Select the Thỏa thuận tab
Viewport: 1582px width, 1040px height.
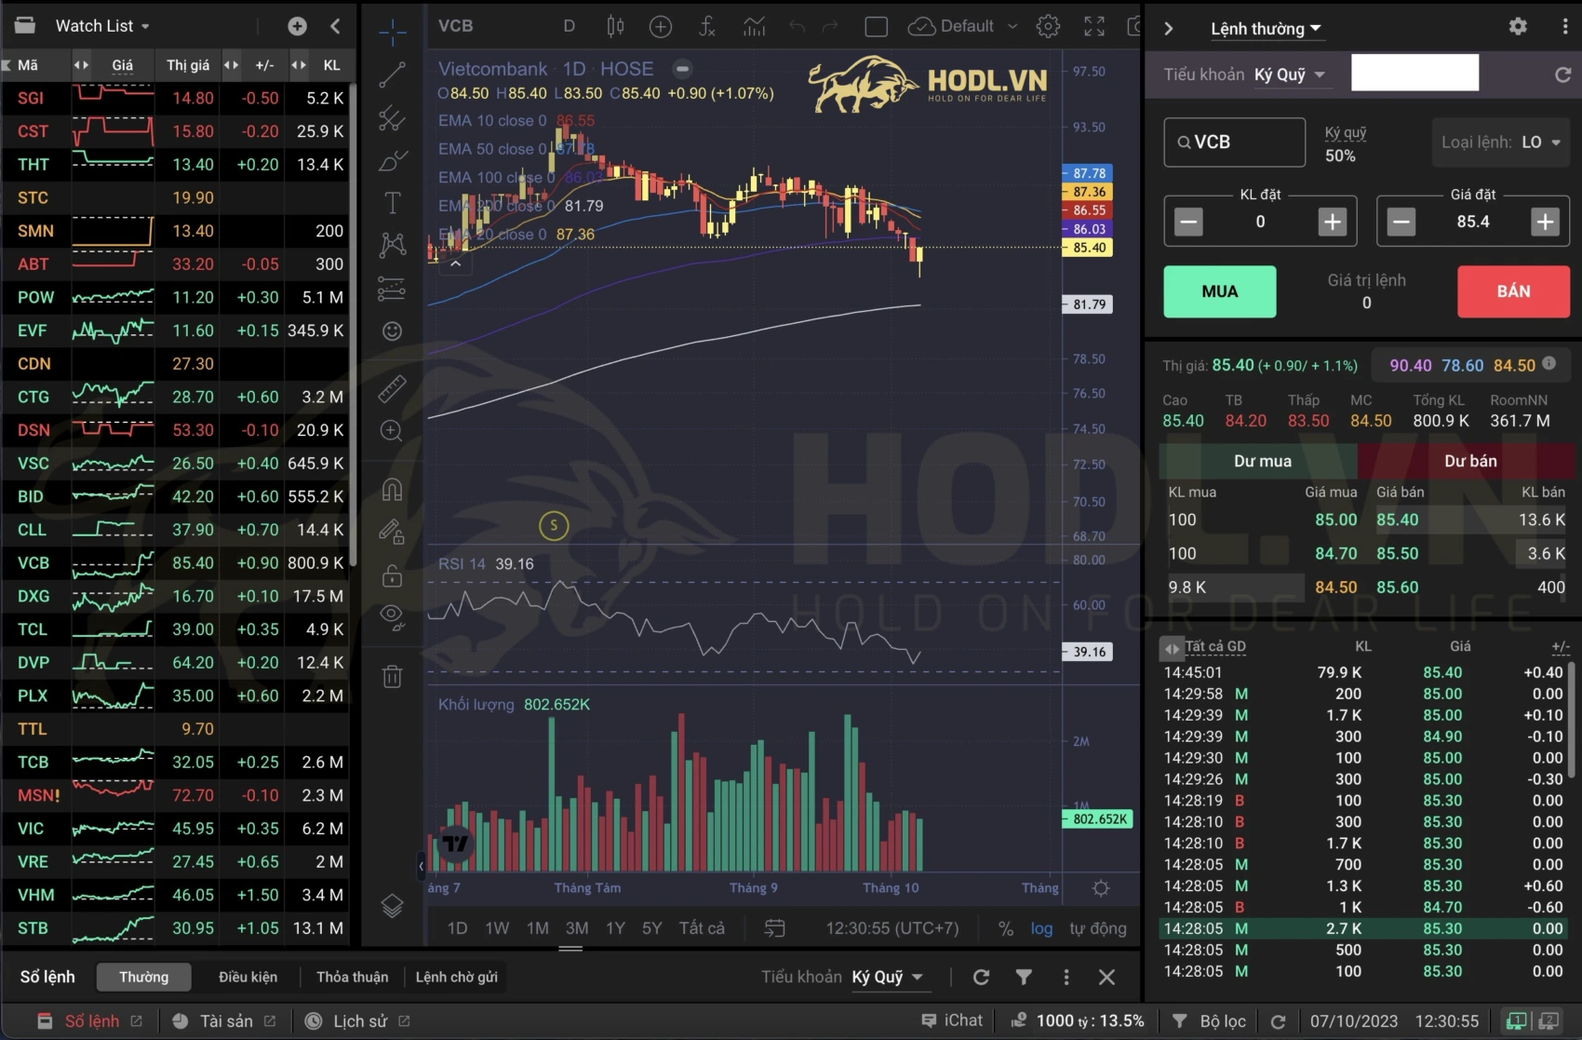352,977
